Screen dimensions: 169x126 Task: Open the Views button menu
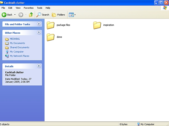pyautogui.click(x=72, y=15)
